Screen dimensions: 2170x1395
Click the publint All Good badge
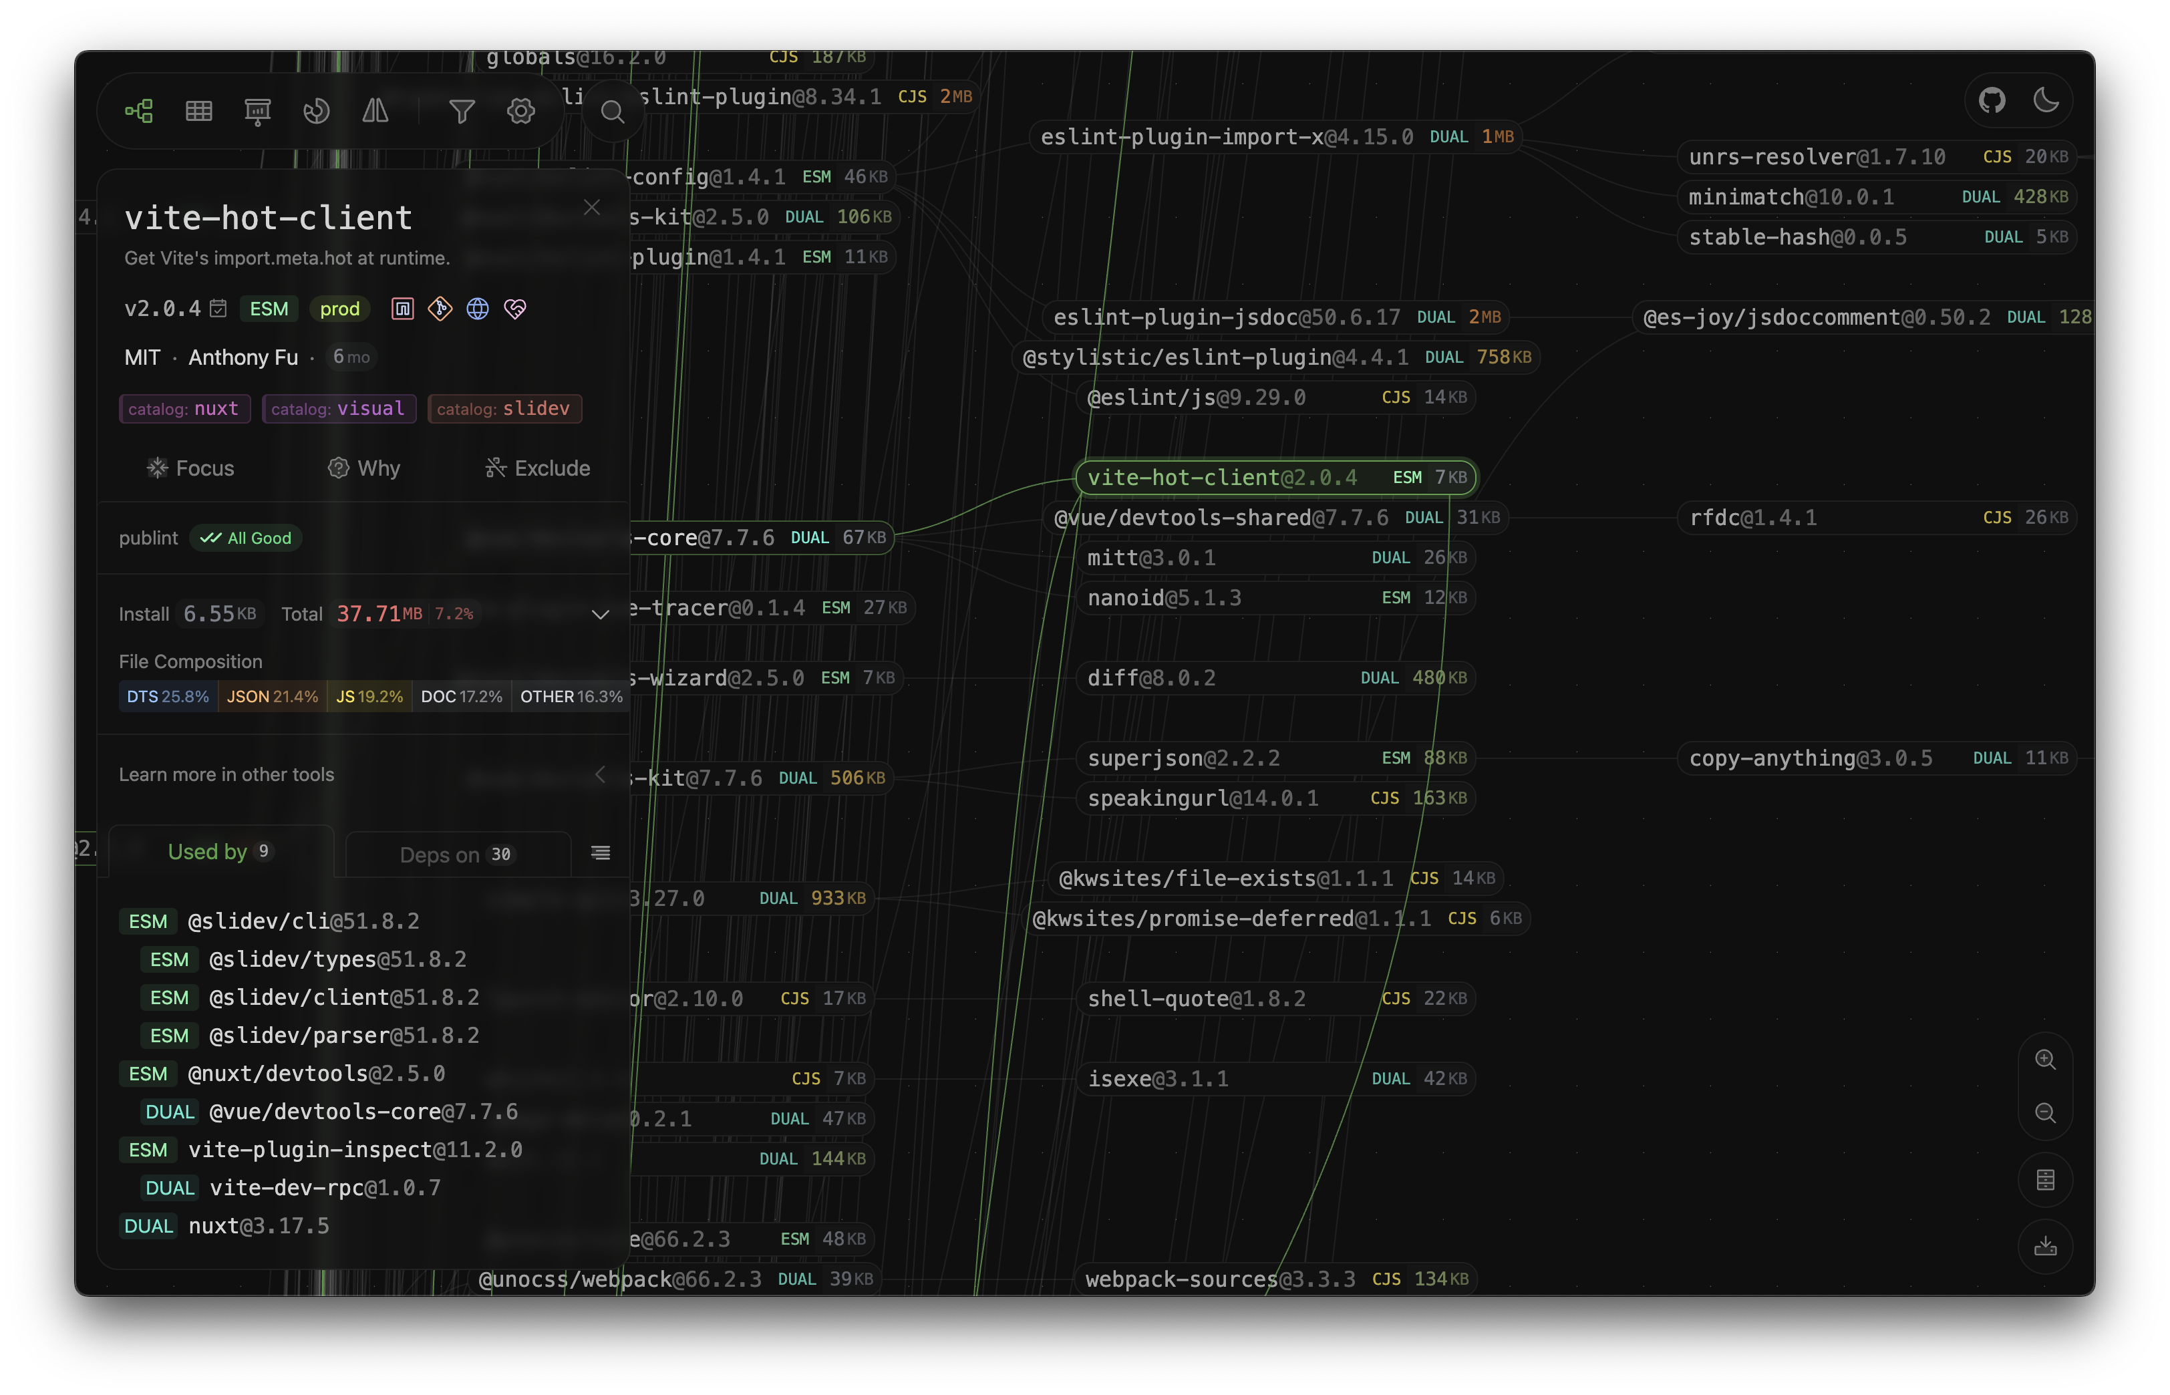point(247,538)
